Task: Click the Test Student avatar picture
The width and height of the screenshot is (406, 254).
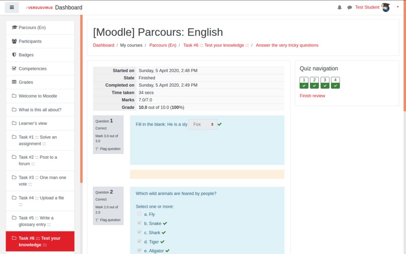Action: tap(386, 7)
